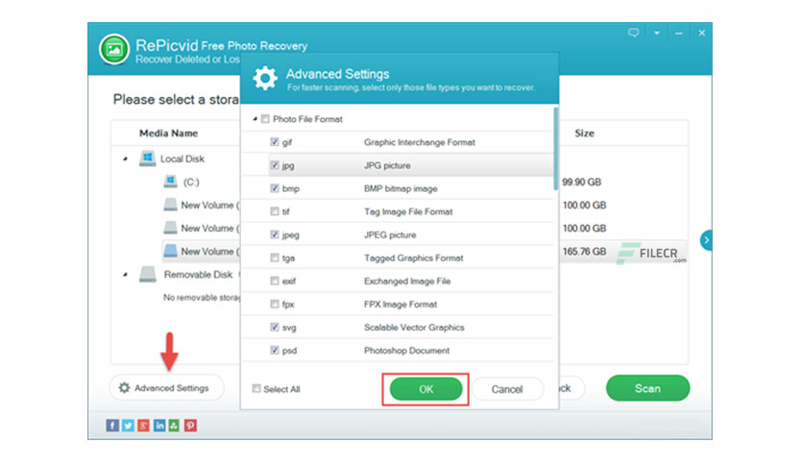Share on Google Plus icon
The width and height of the screenshot is (803, 465).
(143, 425)
